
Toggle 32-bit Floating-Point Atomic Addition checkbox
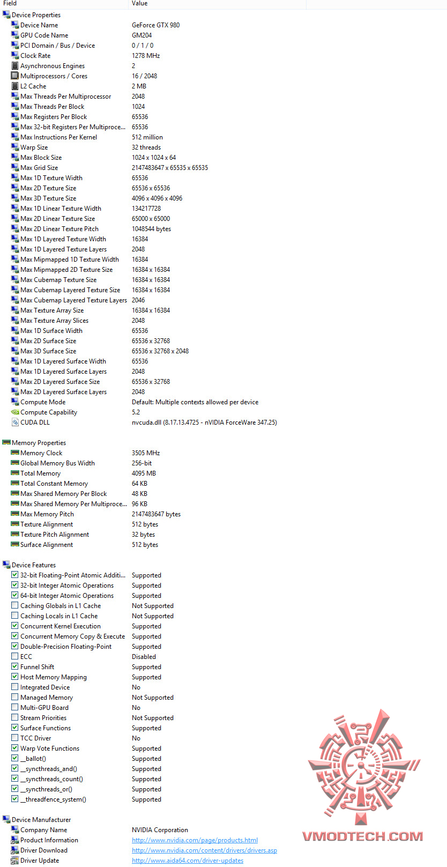(15, 575)
